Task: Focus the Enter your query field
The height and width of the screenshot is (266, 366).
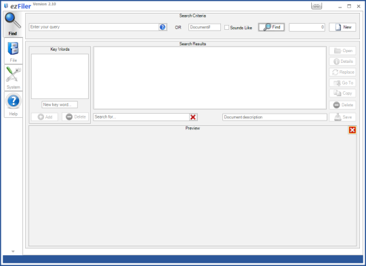Action: click(x=94, y=27)
